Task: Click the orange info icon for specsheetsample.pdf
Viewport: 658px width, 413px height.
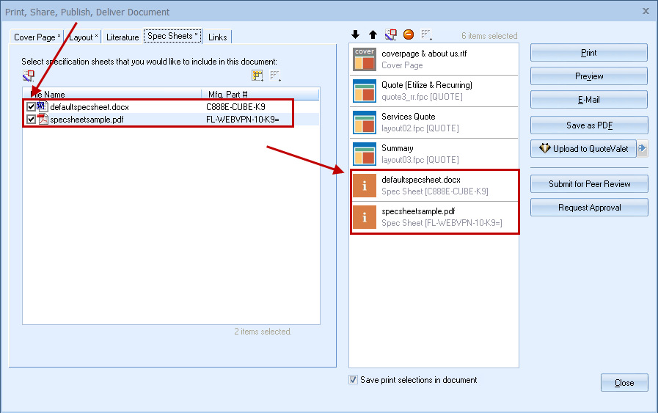Action: point(365,217)
